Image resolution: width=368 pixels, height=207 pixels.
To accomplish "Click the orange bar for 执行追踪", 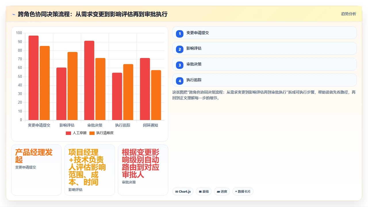I will tap(128, 92).
